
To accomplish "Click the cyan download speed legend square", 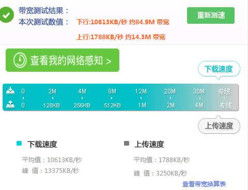I will tap(19, 144).
